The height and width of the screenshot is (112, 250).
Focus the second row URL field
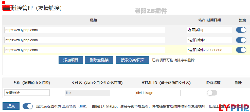85,40
